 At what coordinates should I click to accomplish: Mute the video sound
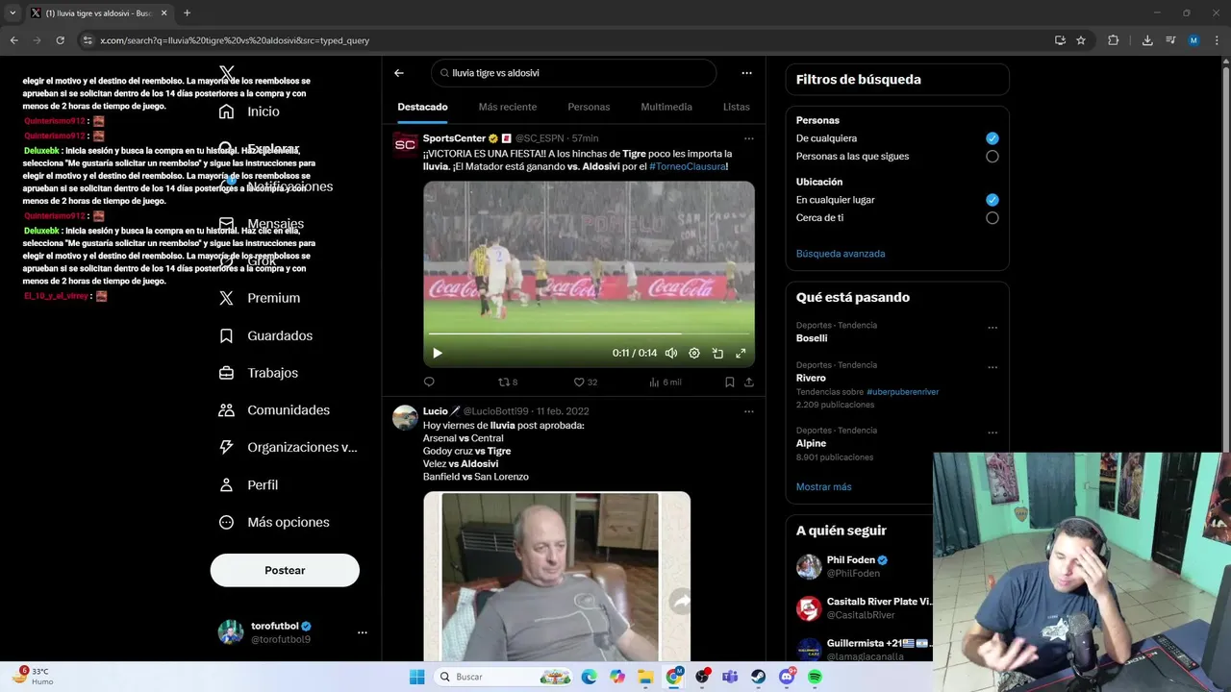(x=671, y=353)
